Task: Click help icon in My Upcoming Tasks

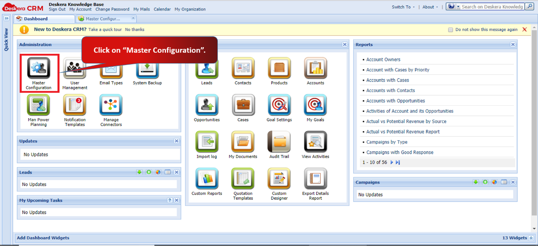Action: [170, 200]
